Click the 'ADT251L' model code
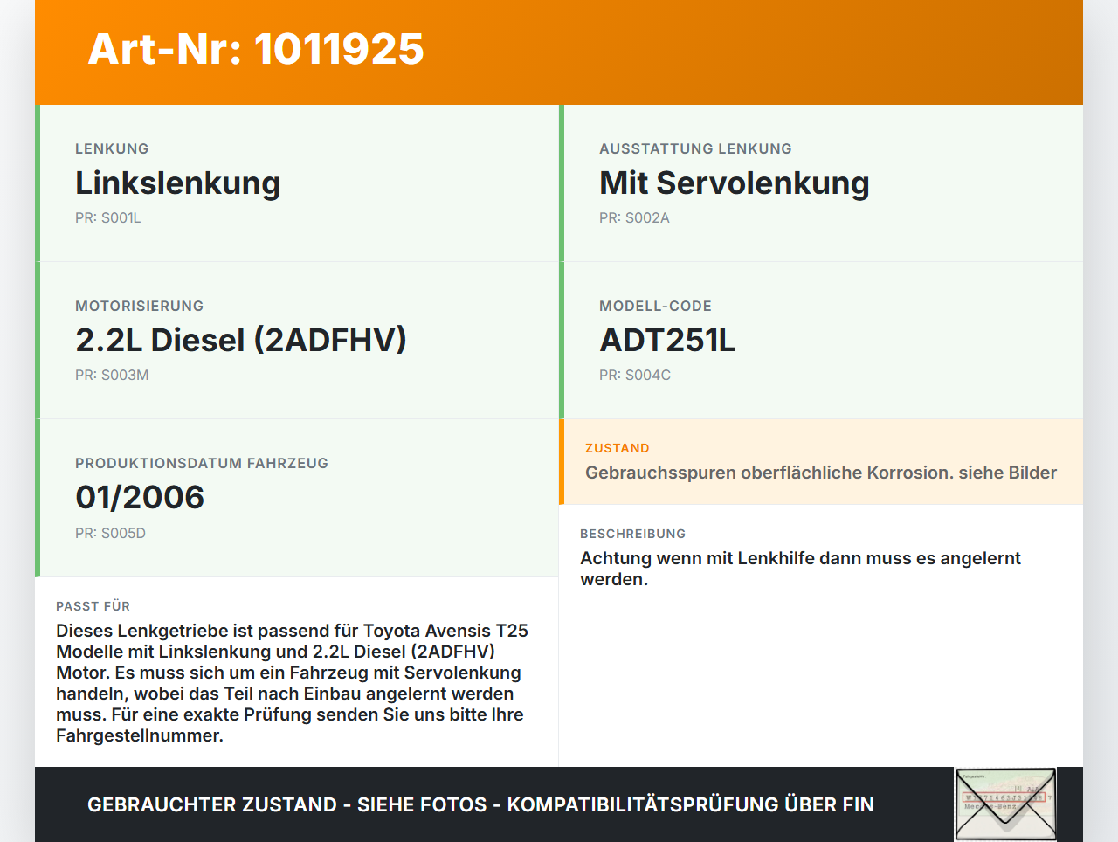Viewport: 1118px width, 842px height. point(667,340)
